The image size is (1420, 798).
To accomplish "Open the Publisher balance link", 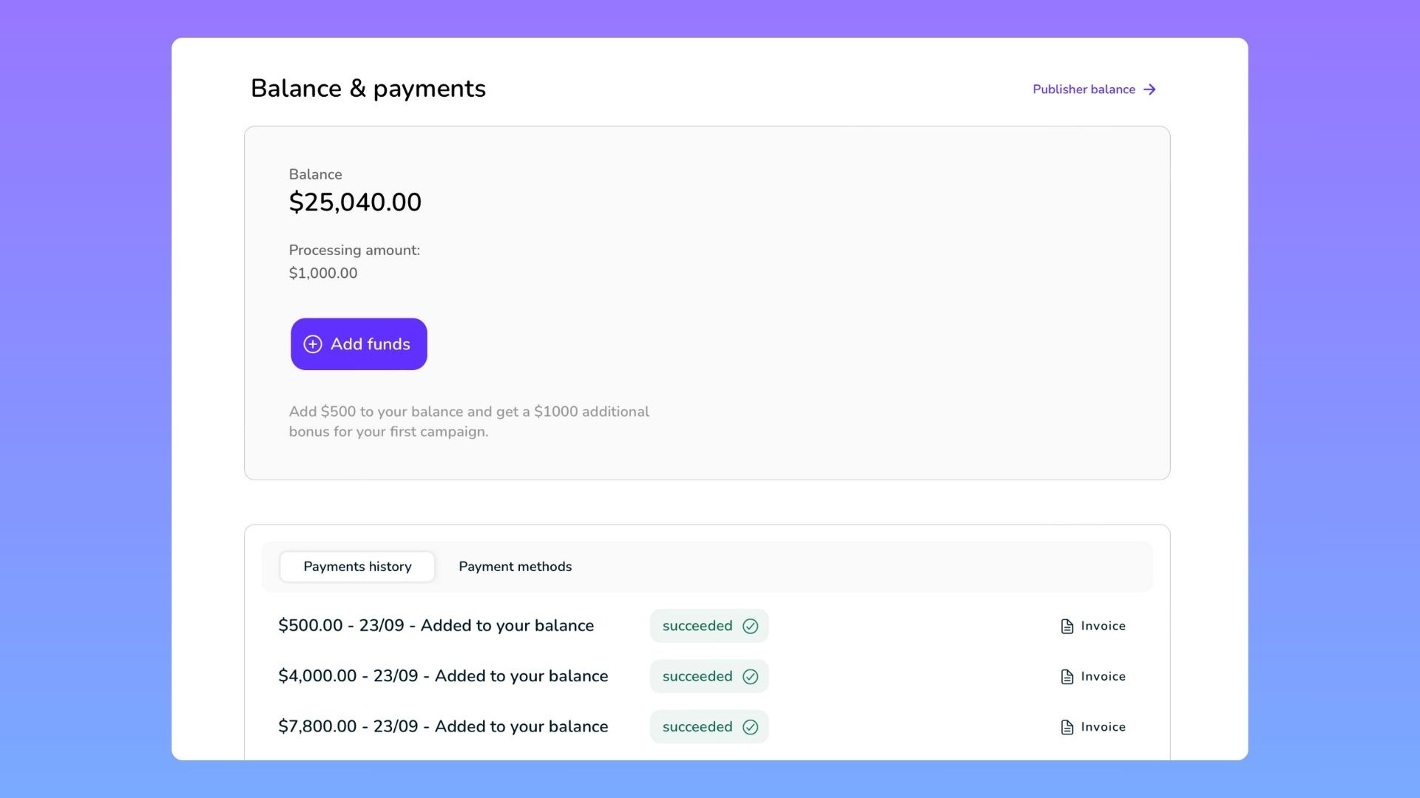I will point(1083,89).
